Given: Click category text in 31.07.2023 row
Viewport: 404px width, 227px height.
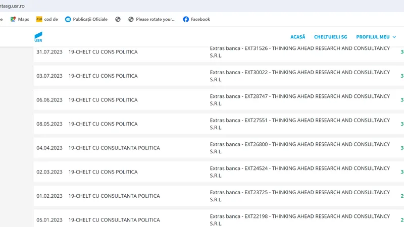Looking at the screenshot, I should click(103, 52).
